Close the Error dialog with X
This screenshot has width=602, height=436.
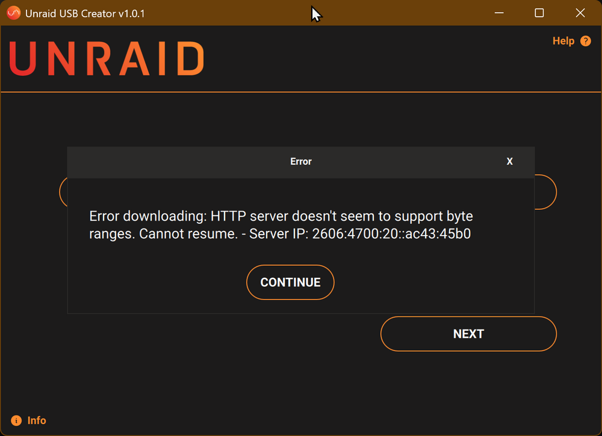click(509, 161)
